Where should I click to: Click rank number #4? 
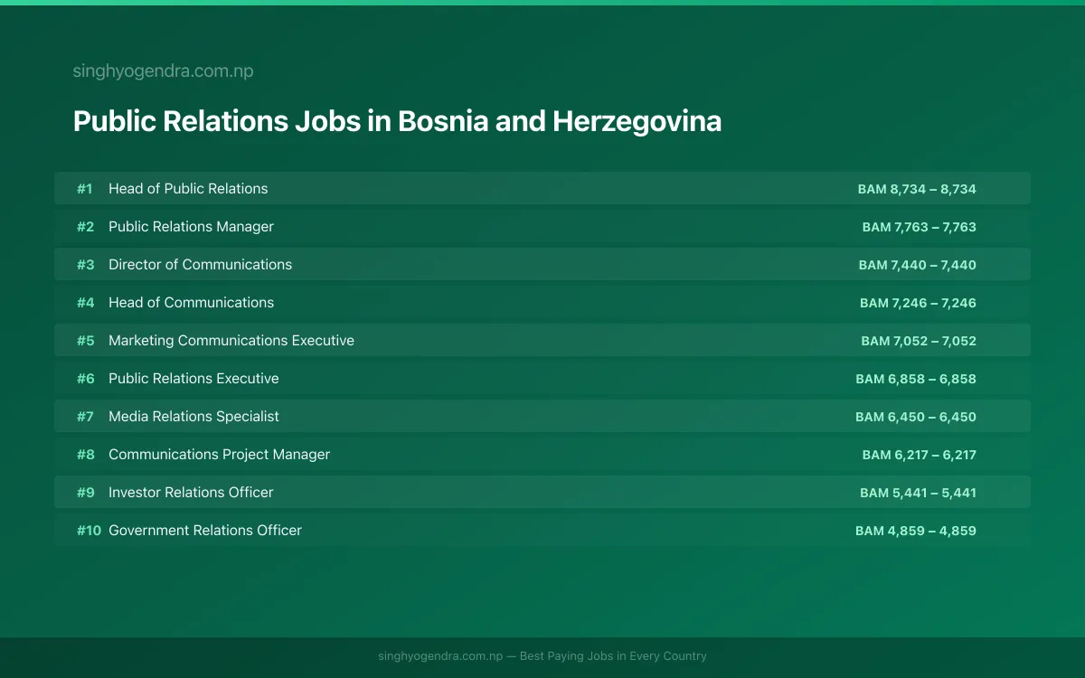pyautogui.click(x=85, y=303)
